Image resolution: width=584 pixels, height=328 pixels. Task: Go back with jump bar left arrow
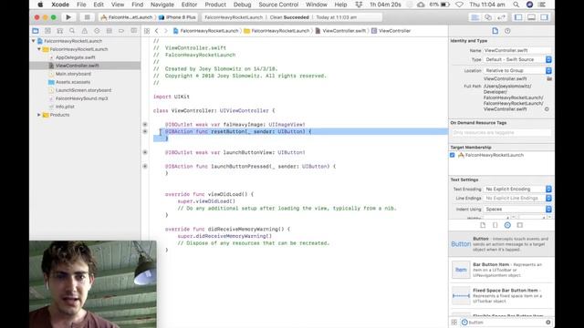156,31
